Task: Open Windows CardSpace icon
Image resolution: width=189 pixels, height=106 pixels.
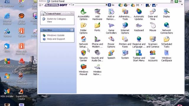Action: pos(167,56)
